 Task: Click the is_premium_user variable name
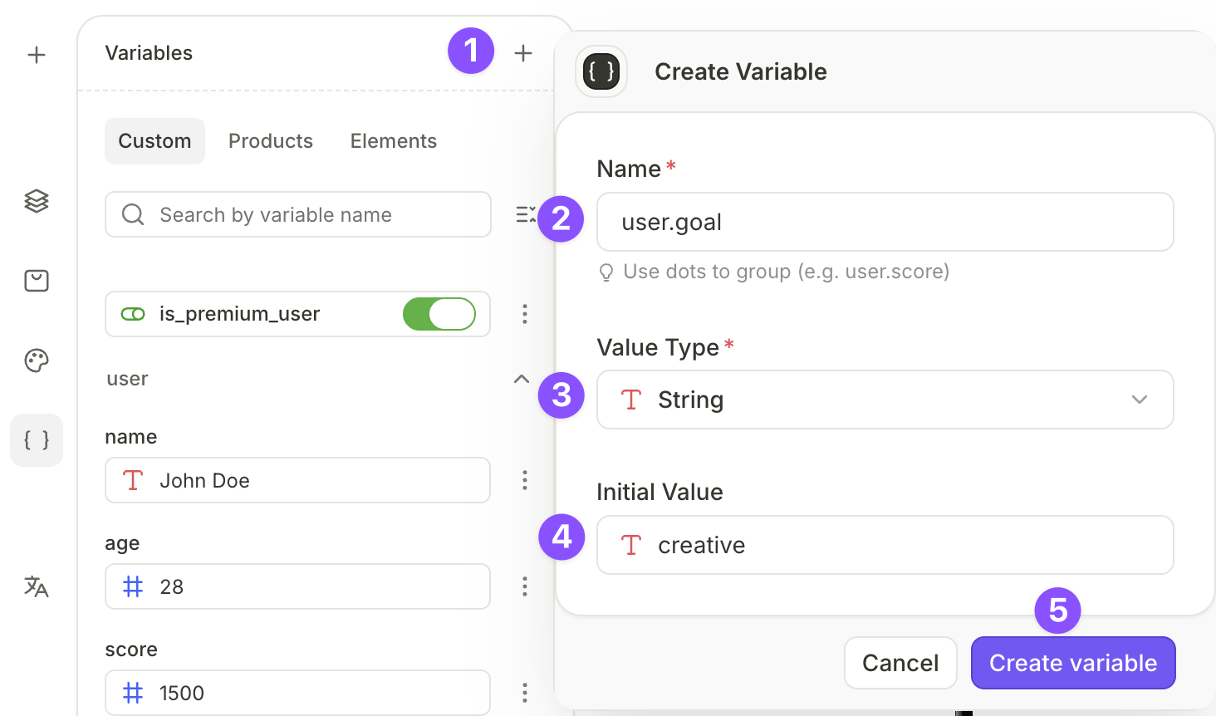pos(239,314)
